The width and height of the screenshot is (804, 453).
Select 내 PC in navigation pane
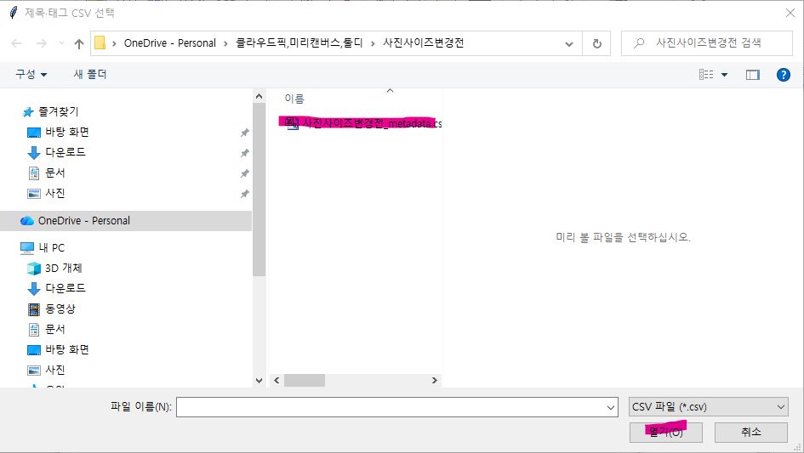pos(51,247)
